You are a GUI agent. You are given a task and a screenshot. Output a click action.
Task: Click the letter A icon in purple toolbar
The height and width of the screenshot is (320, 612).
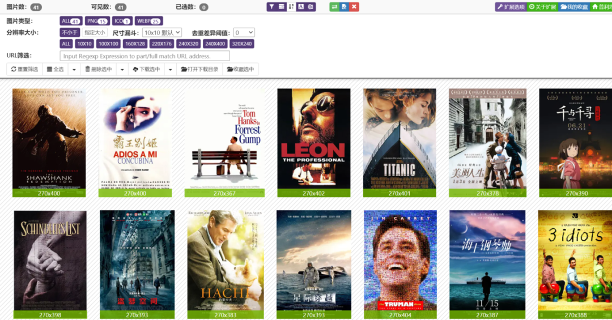(x=301, y=7)
